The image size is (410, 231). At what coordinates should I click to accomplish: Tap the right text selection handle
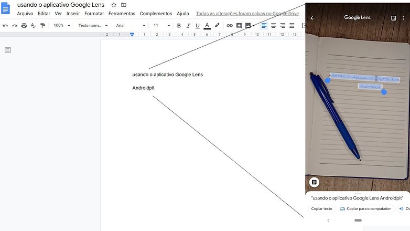point(384,92)
